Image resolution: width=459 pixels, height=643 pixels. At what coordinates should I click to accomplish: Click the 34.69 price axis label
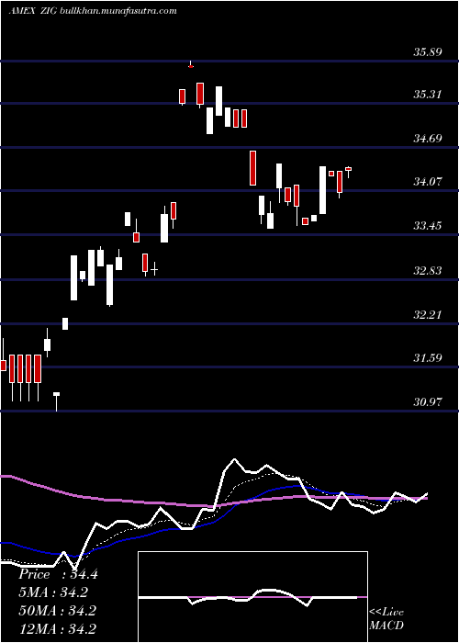tap(427, 138)
